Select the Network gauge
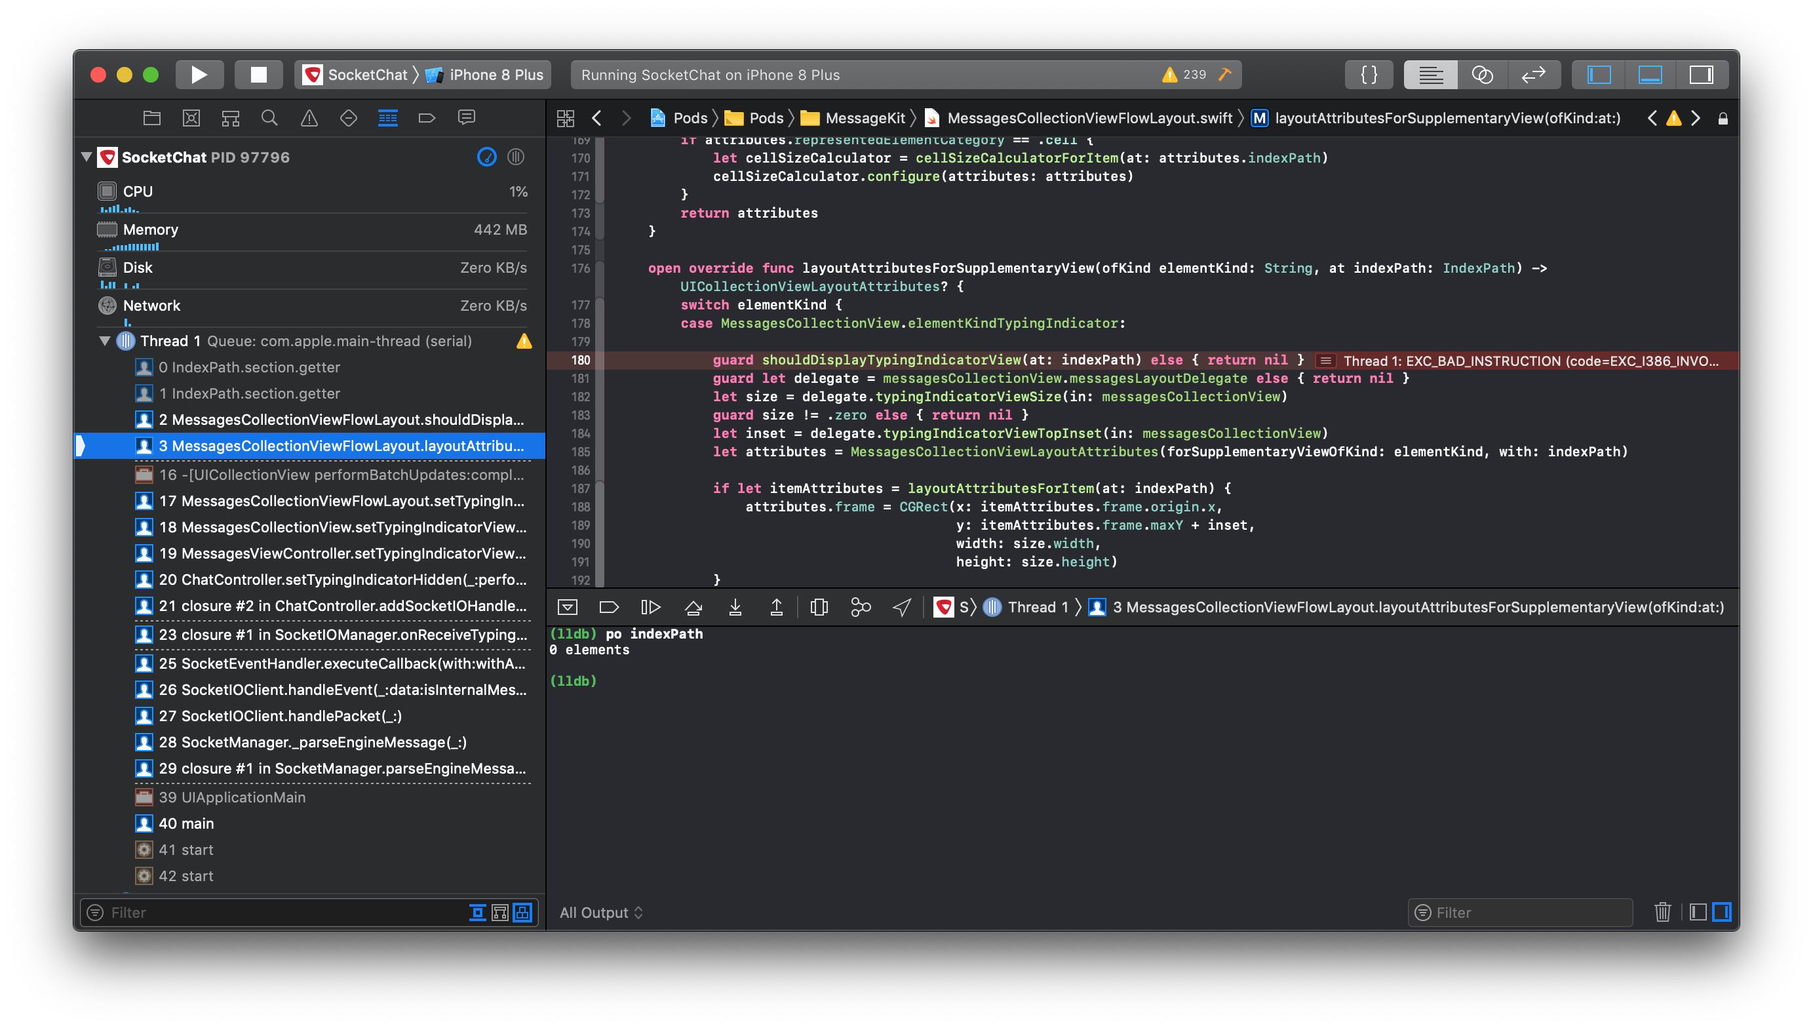 coord(311,310)
